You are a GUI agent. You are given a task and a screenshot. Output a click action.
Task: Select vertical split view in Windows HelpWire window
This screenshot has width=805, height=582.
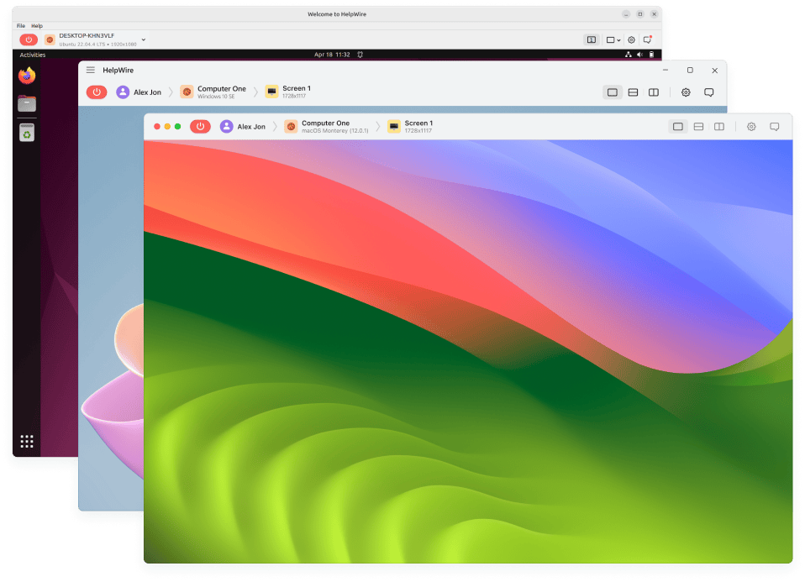tap(654, 92)
